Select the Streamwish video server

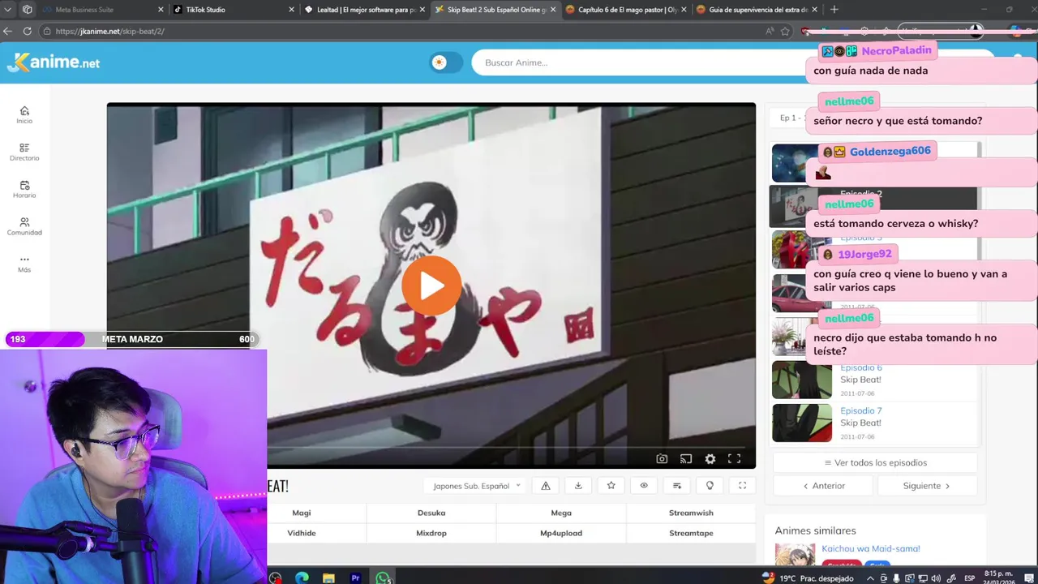[691, 513]
